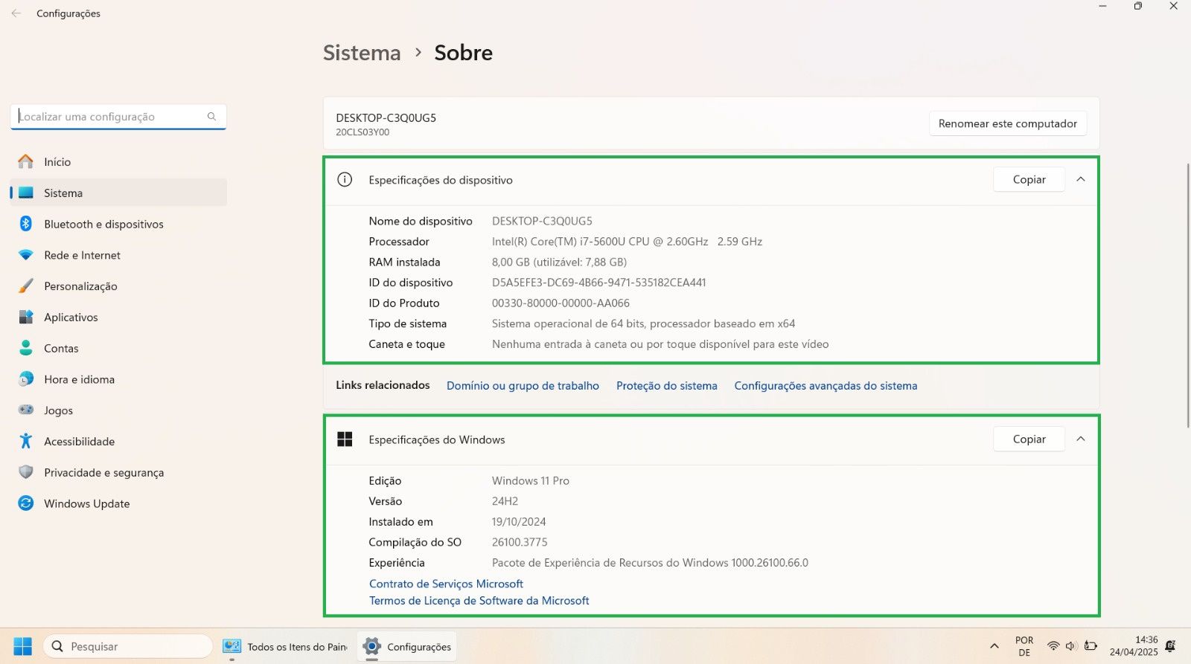Click the Acessibilidade figure icon
1191x664 pixels.
point(26,441)
